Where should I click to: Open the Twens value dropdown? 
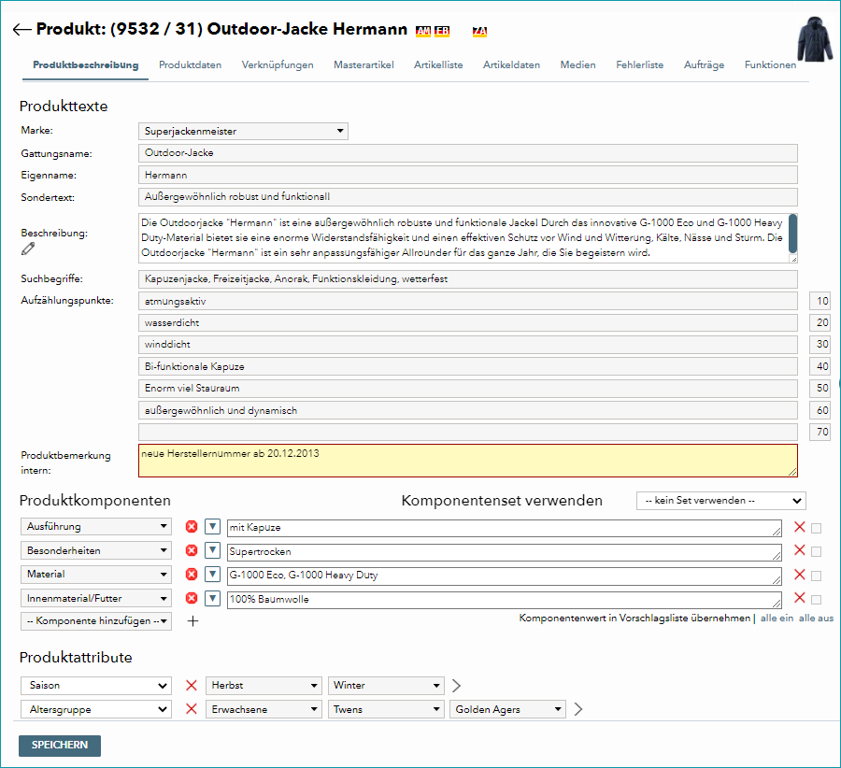point(386,709)
